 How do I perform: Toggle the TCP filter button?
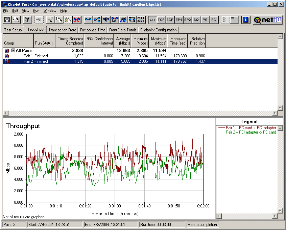[x=161, y=20]
